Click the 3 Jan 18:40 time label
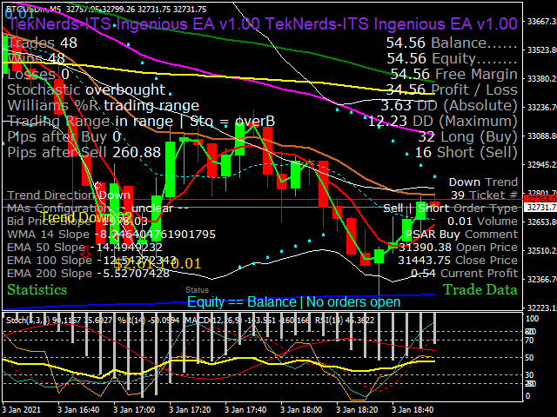Image resolution: width=557 pixels, height=417 pixels. (x=413, y=410)
